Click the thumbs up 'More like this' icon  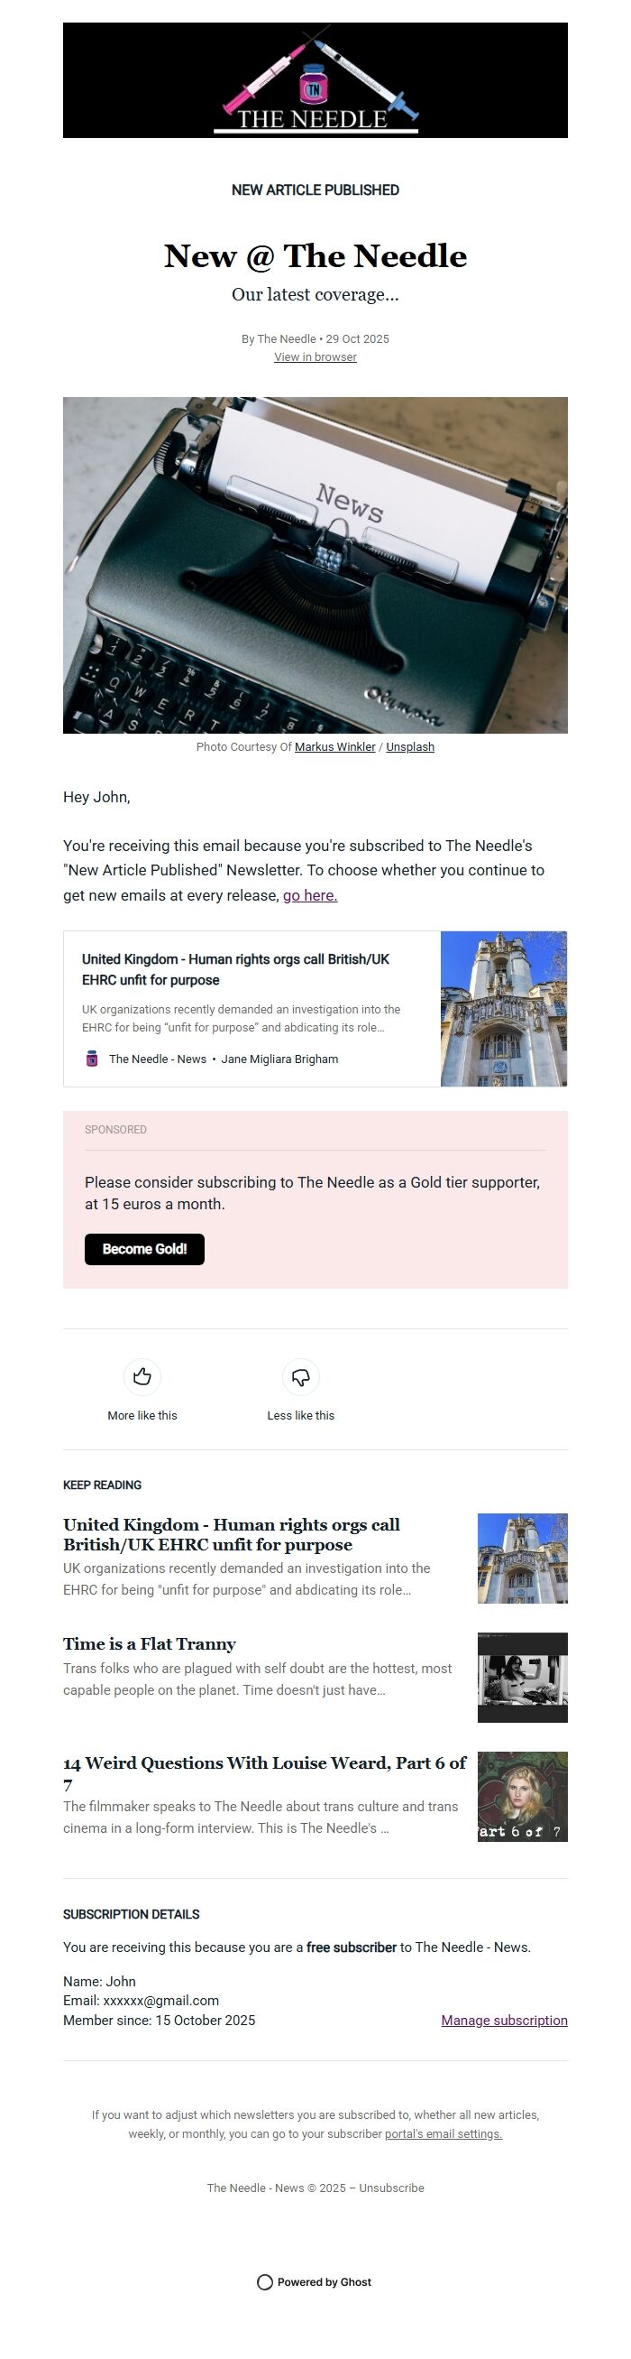pos(142,1376)
